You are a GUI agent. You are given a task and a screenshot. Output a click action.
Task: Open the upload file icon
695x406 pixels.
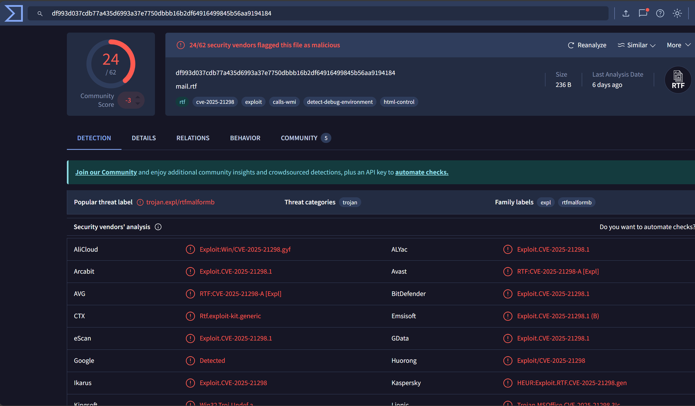626,13
